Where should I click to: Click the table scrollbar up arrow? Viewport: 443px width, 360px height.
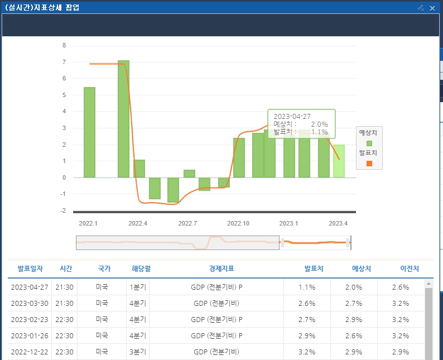tap(428, 284)
